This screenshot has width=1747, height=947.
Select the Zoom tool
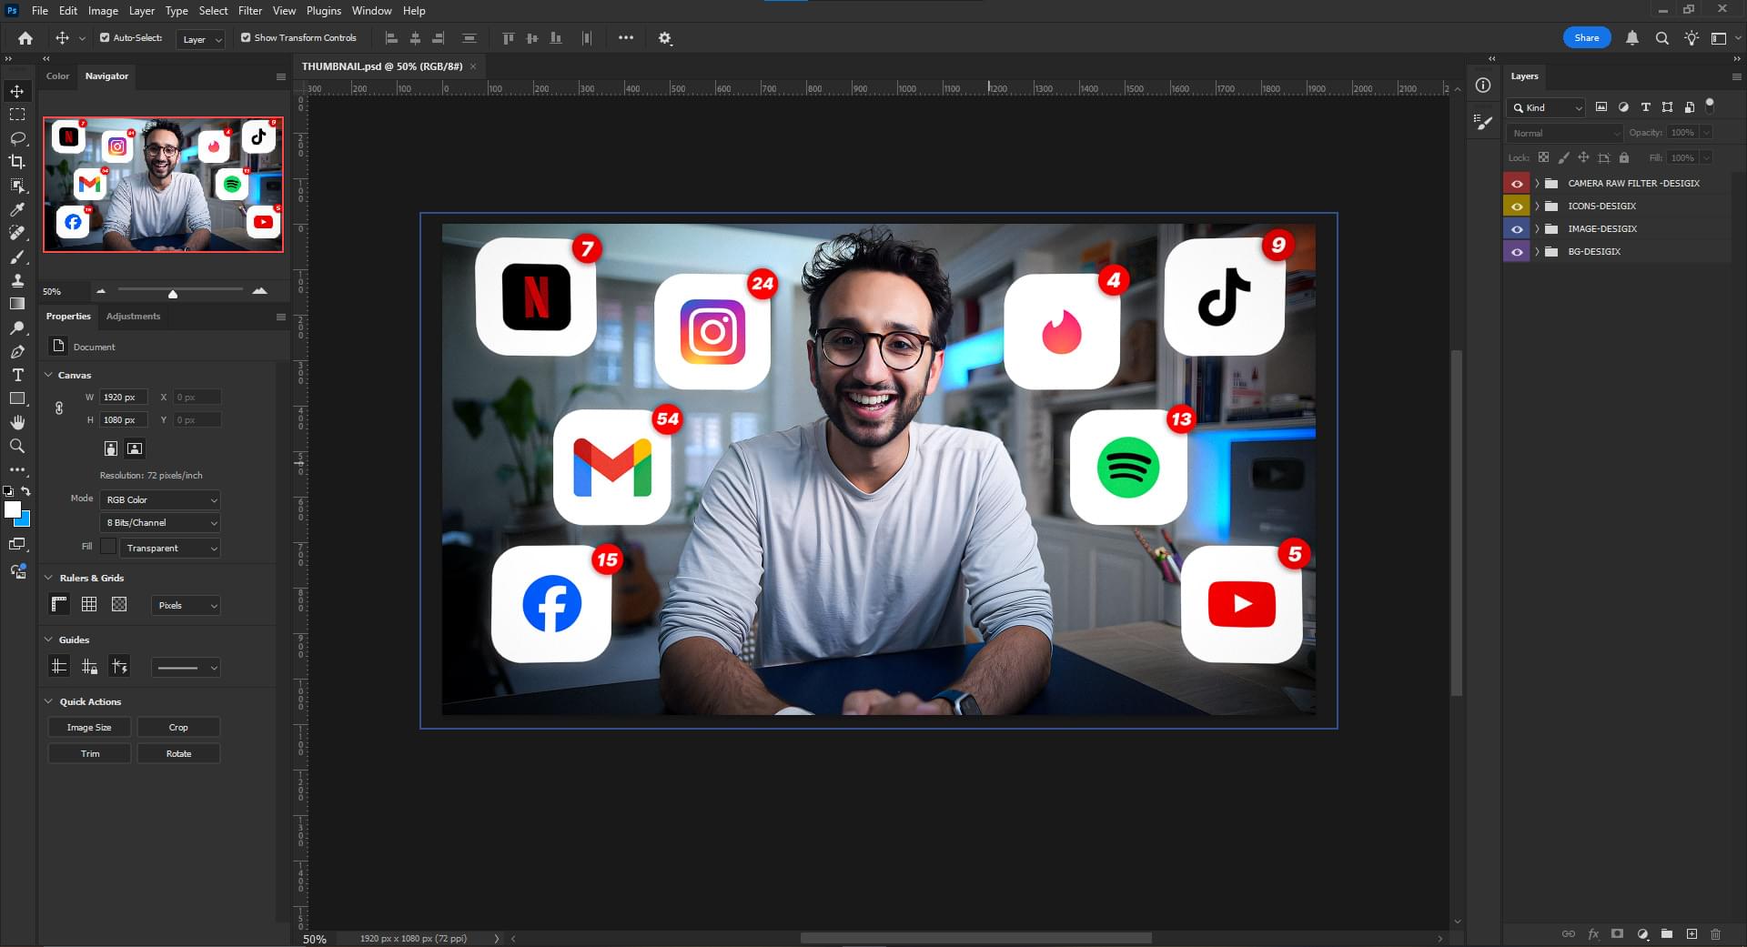tap(17, 446)
